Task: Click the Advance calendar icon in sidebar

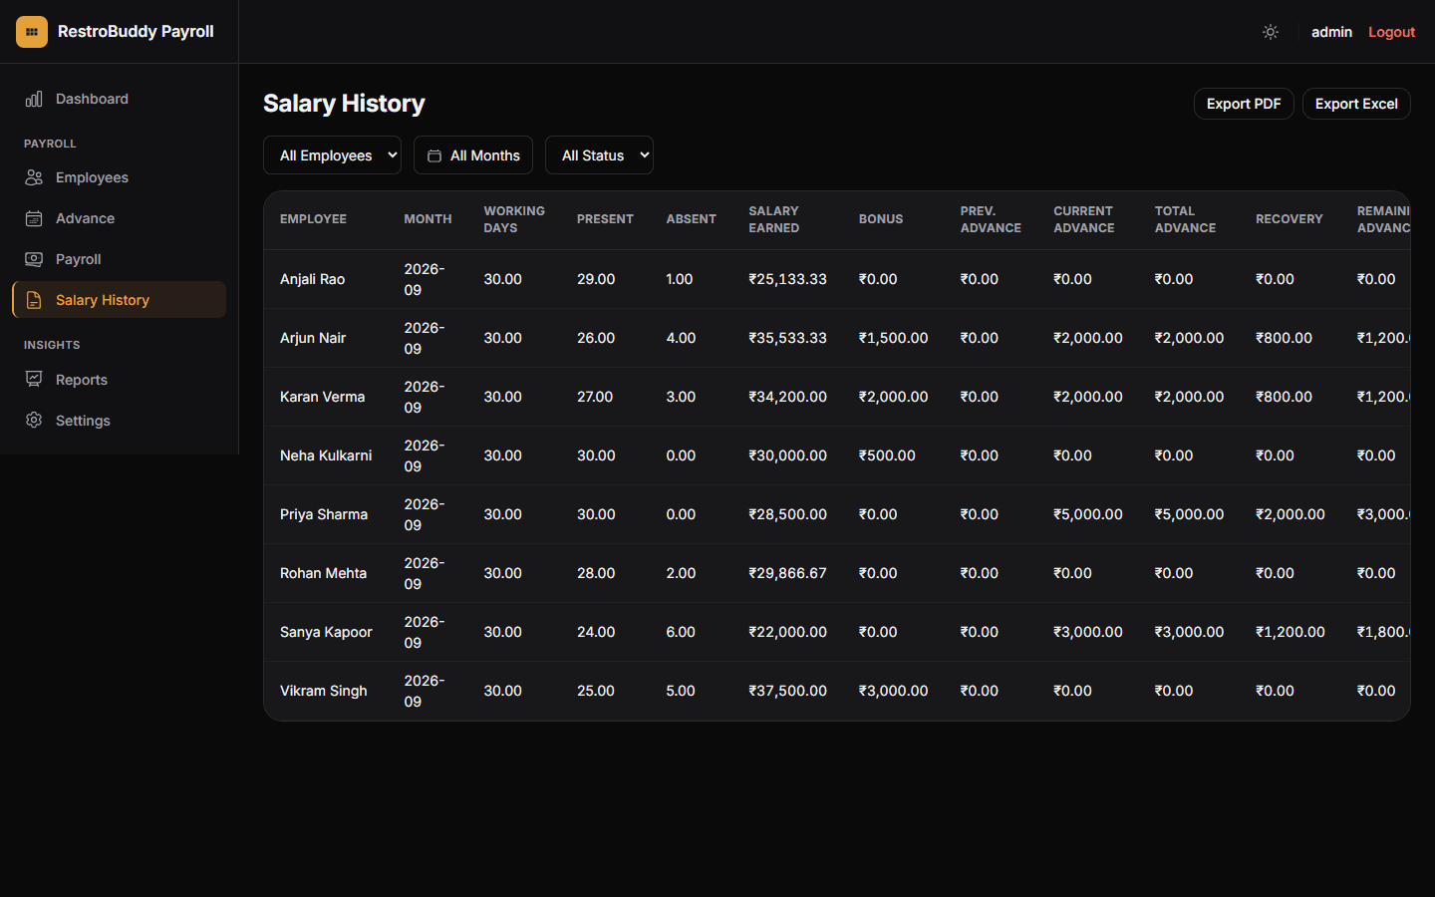Action: (34, 218)
